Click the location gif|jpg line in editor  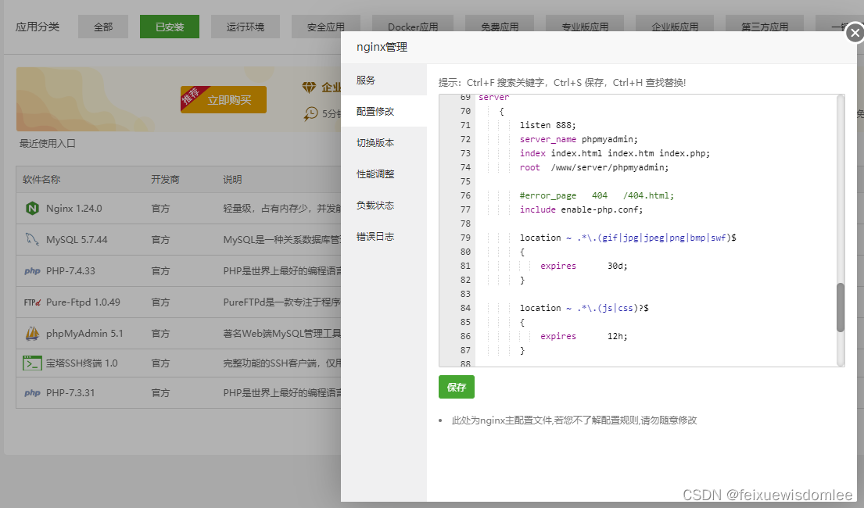coord(628,238)
